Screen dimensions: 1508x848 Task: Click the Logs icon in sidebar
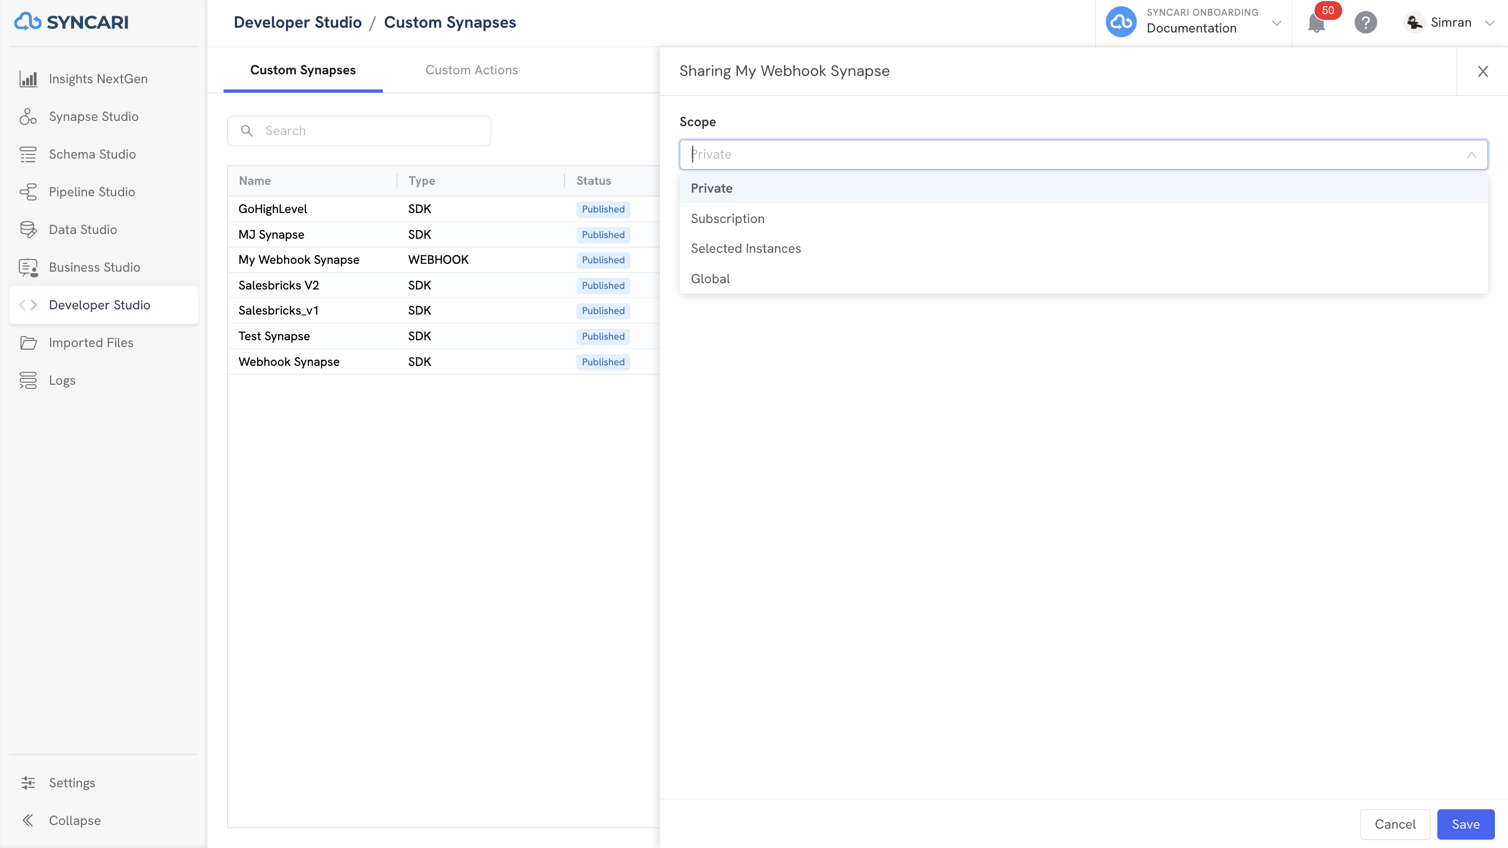pyautogui.click(x=28, y=381)
